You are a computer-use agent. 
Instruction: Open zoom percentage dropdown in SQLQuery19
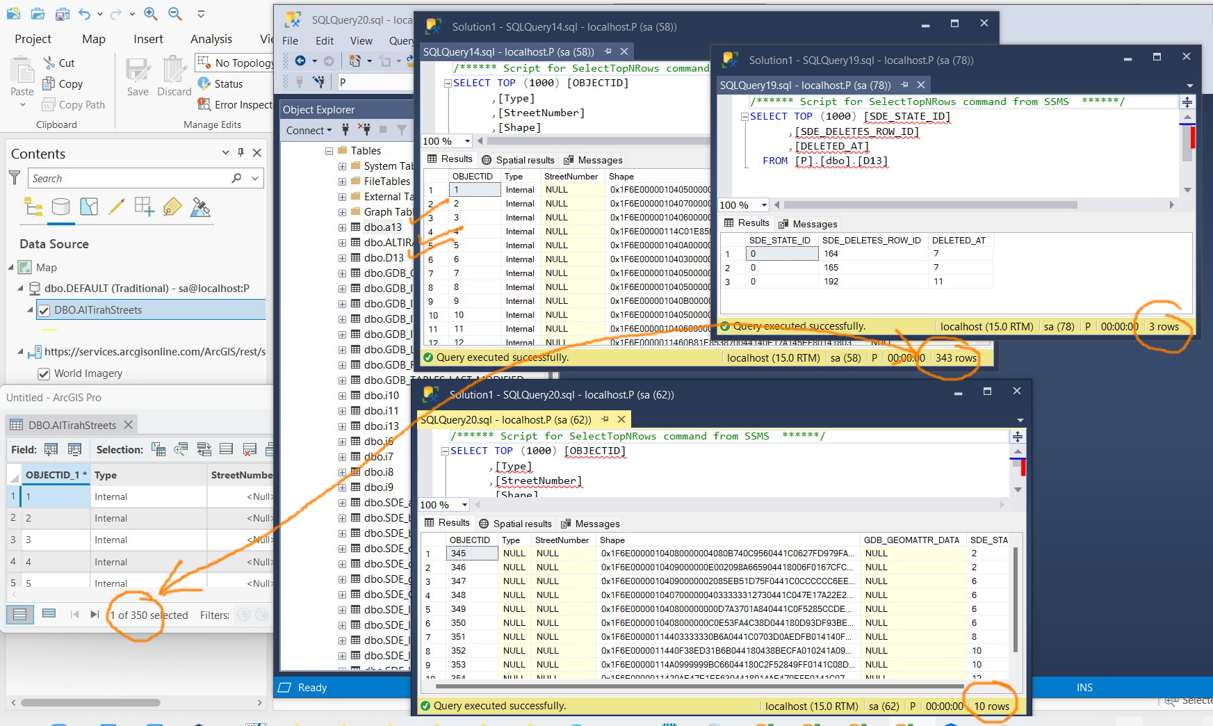click(x=764, y=205)
